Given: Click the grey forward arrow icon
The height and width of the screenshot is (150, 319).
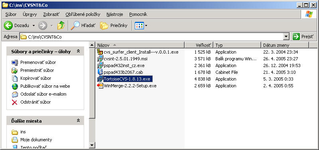Looking at the screenshot, I should pyautogui.click(x=43, y=25).
